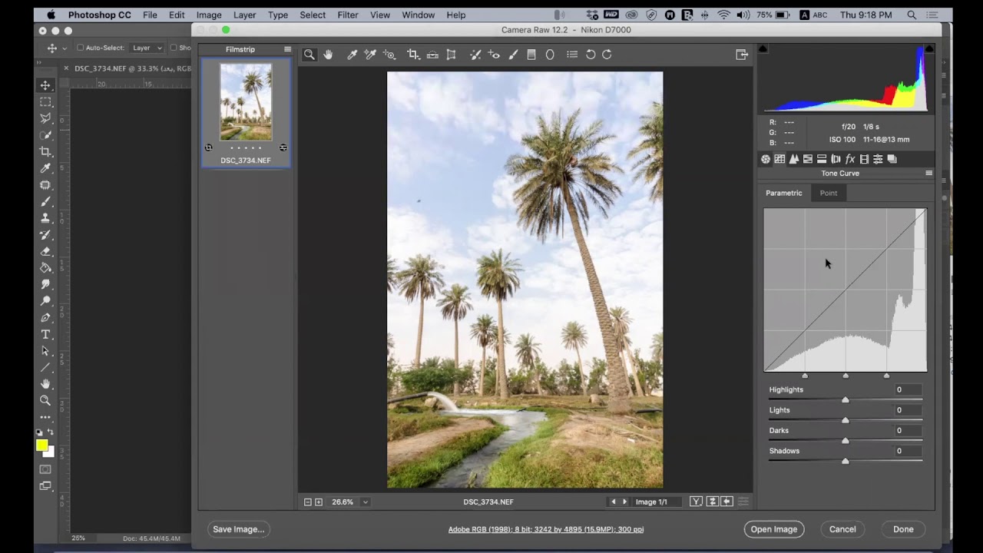Open the Wi-Fi menu bar icon
The image size is (983, 553).
[x=723, y=15]
